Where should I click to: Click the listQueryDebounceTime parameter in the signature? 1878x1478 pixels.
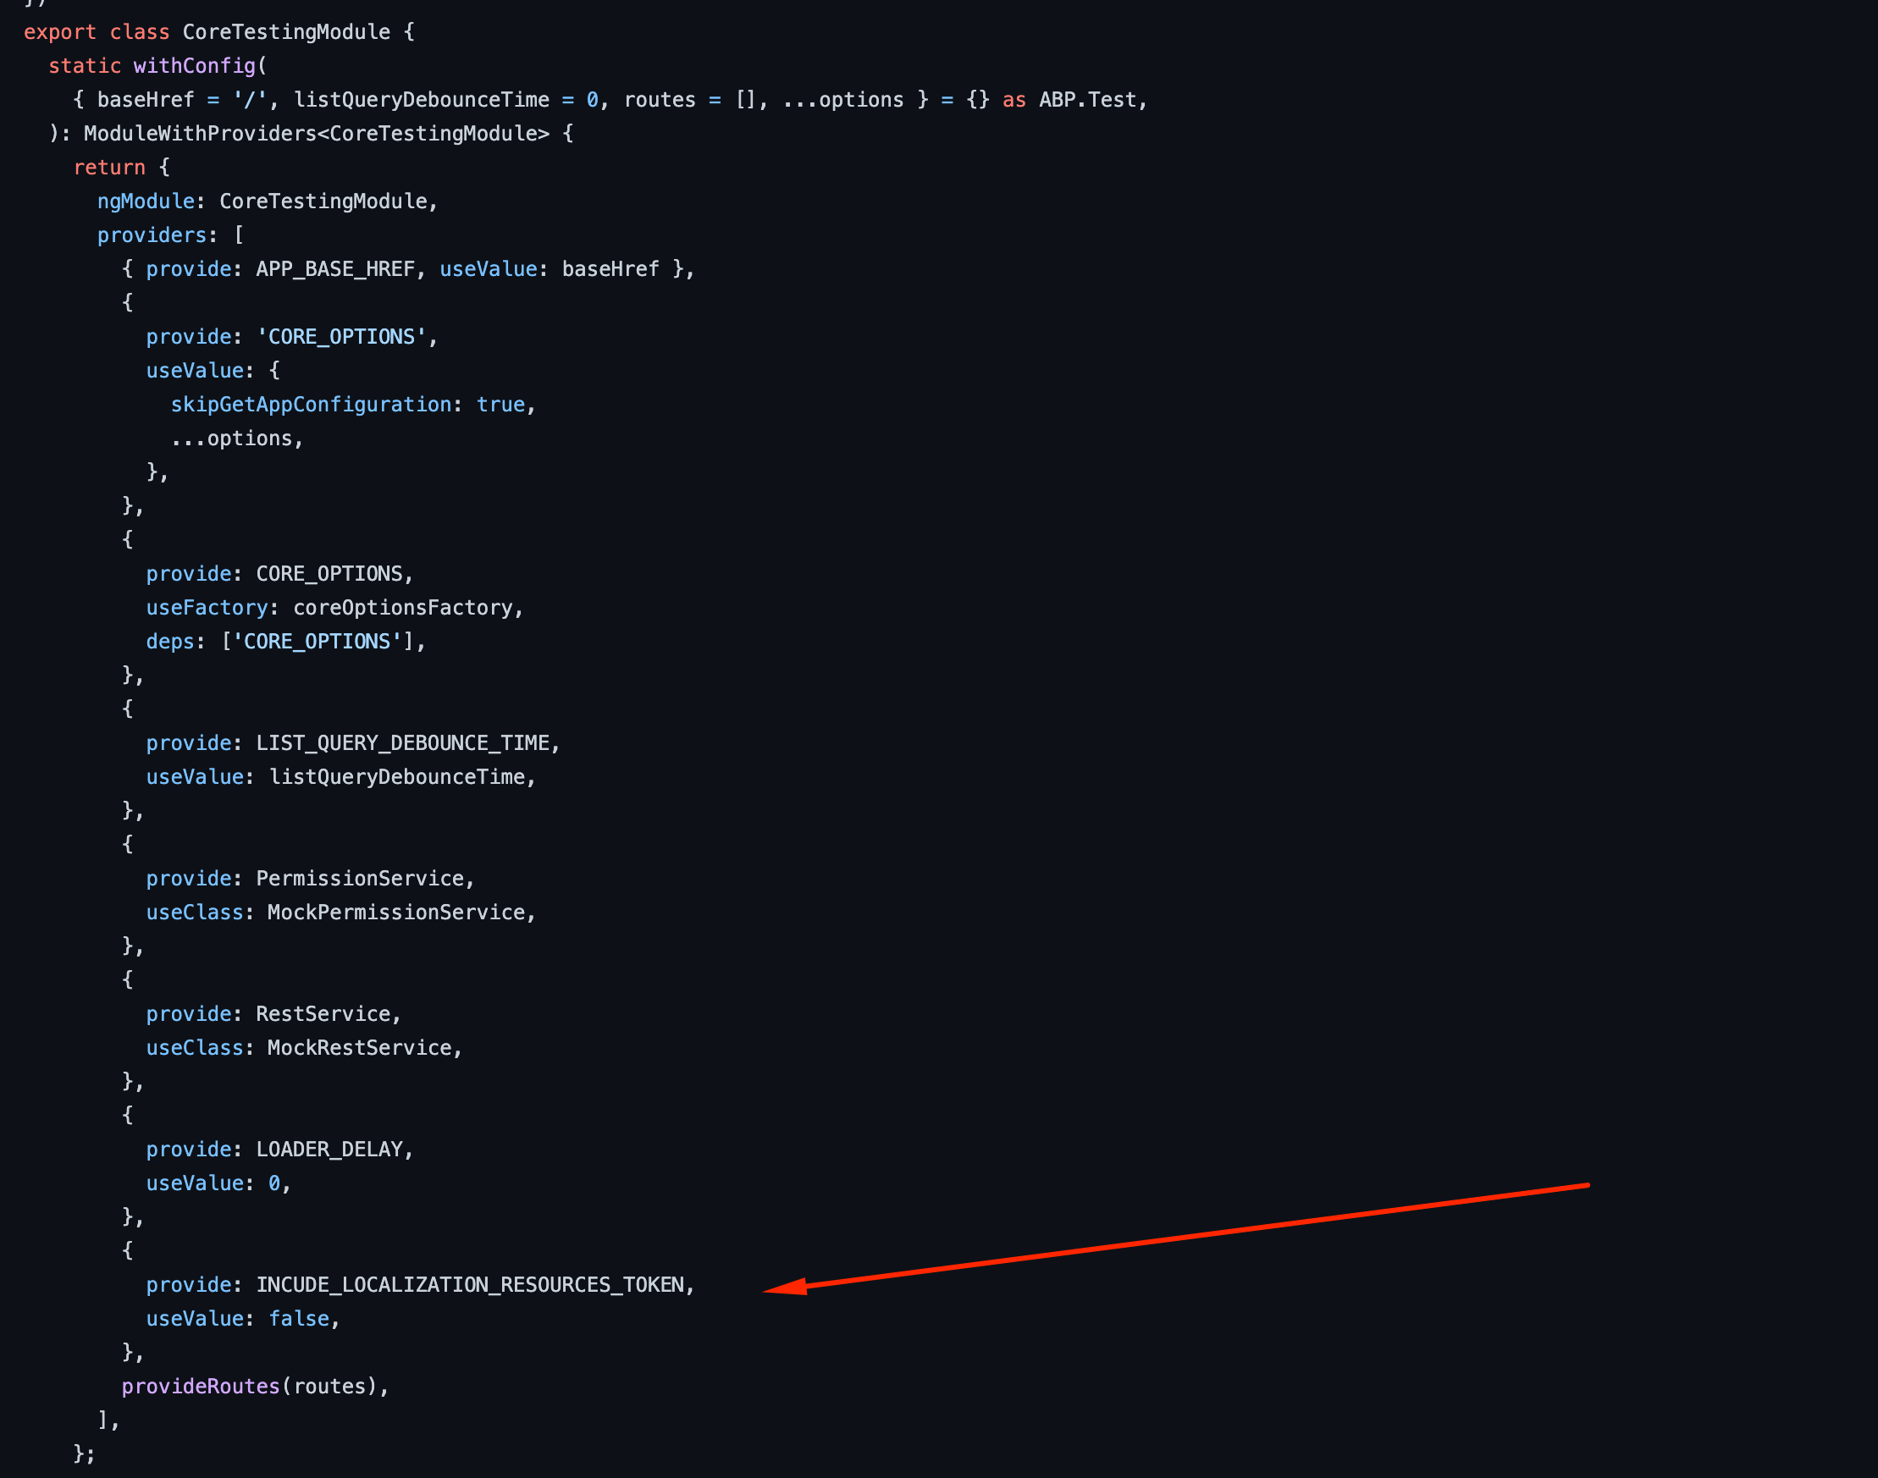(422, 100)
